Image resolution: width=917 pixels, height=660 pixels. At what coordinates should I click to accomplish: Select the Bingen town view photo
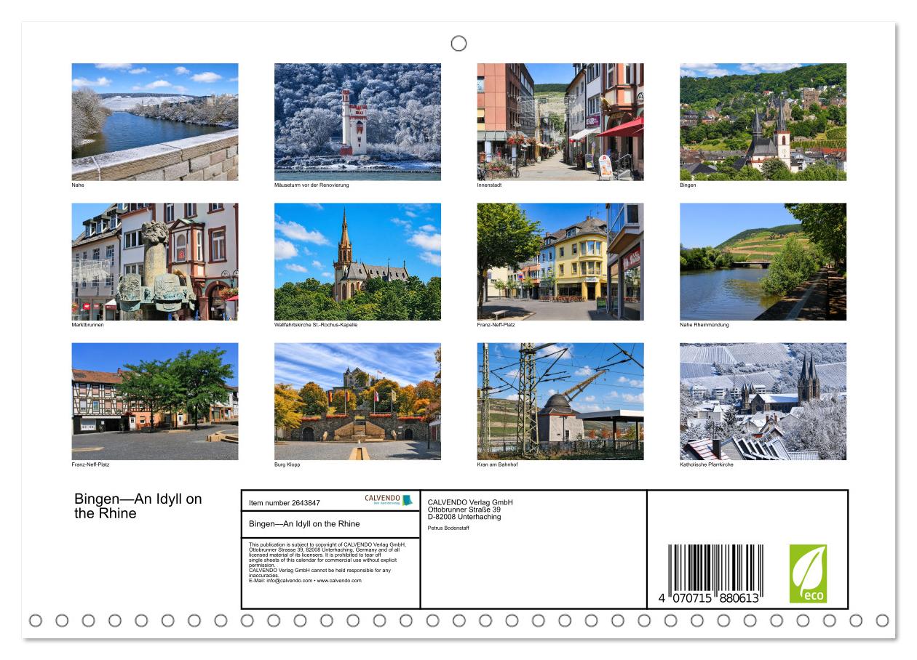tap(763, 121)
